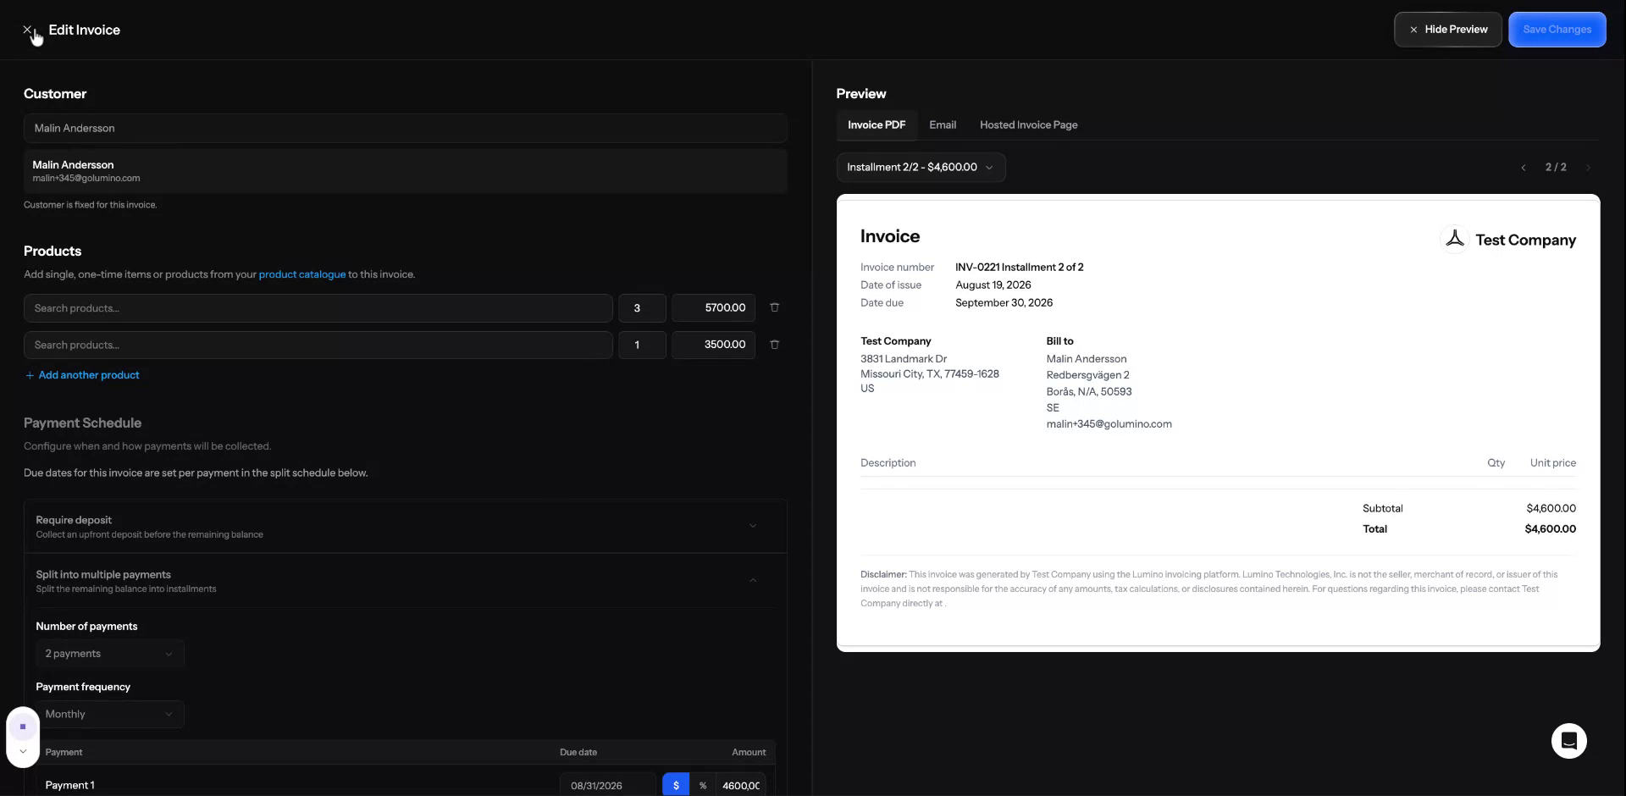Click the Malin Andersson customer field

405,129
